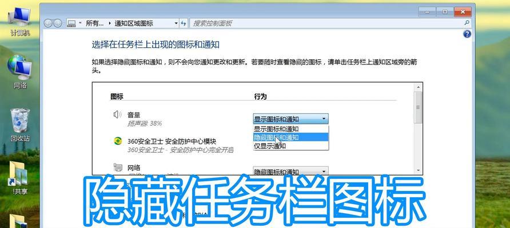The image size is (510, 228).
Task: Select 显示图标和通知 in dropdown list
Action: click(291, 129)
